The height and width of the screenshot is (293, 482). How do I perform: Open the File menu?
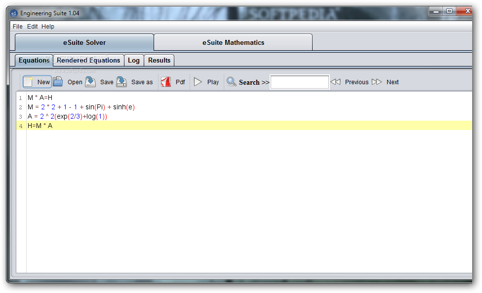coord(17,27)
